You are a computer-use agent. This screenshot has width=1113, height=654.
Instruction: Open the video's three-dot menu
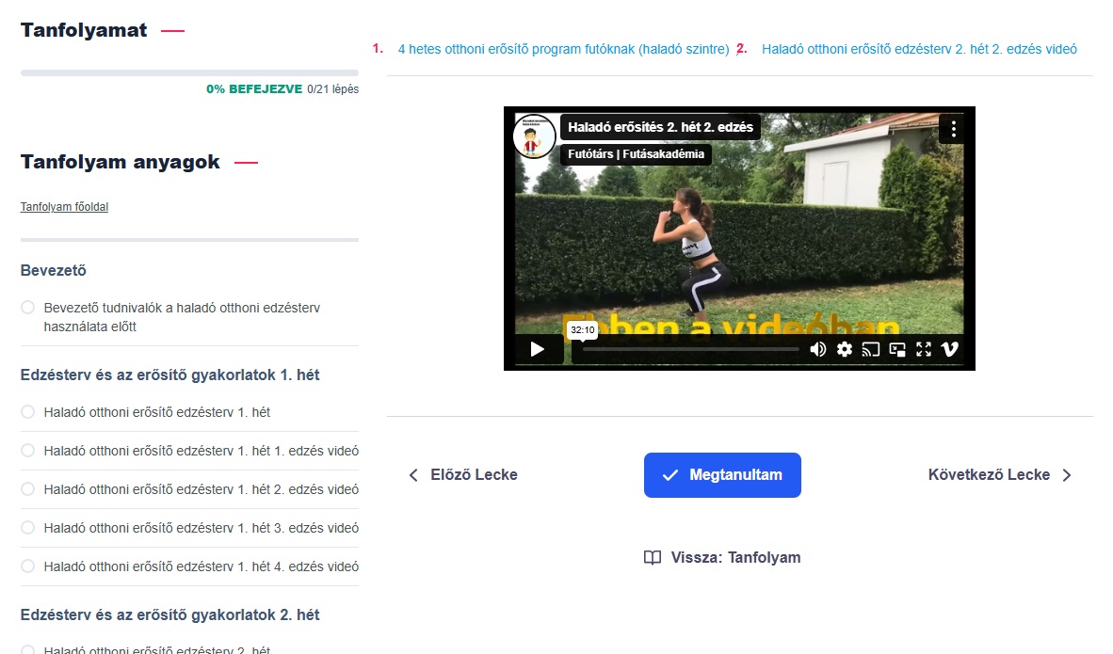[953, 129]
